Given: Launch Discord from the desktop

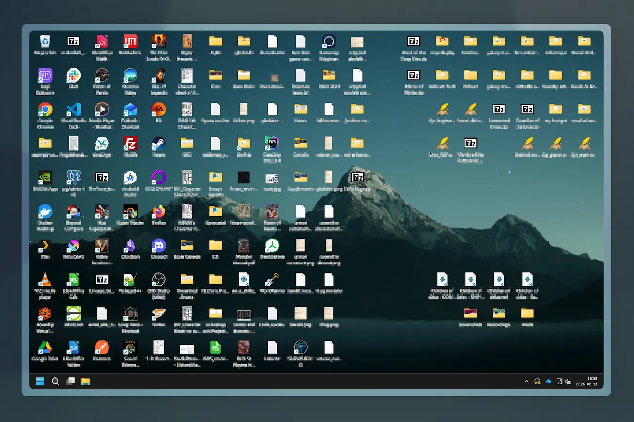Looking at the screenshot, I should [x=159, y=246].
